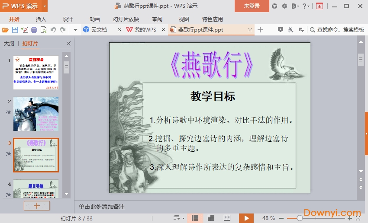Screen dimensions: 368x223
Task: Expand the quick access toolbar dropdown arrow
Action: point(75,30)
